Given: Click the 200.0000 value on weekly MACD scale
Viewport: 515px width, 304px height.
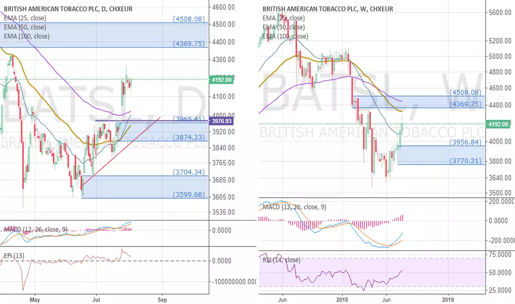Looking at the screenshot, I should (502, 201).
